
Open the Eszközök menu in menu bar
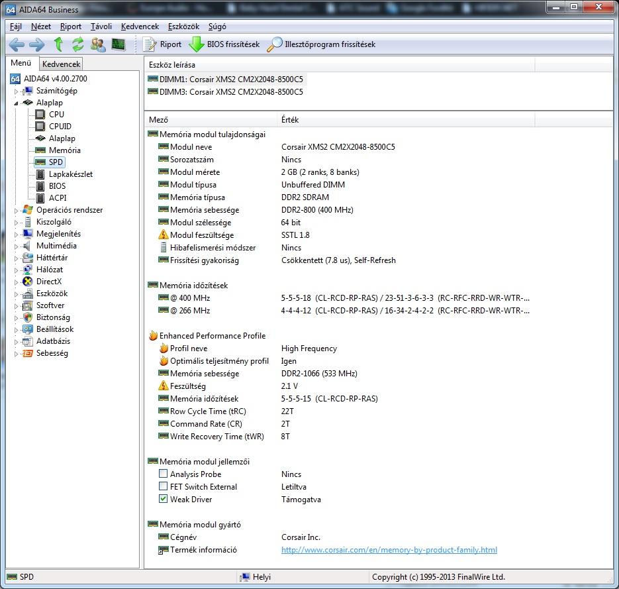pos(183,27)
